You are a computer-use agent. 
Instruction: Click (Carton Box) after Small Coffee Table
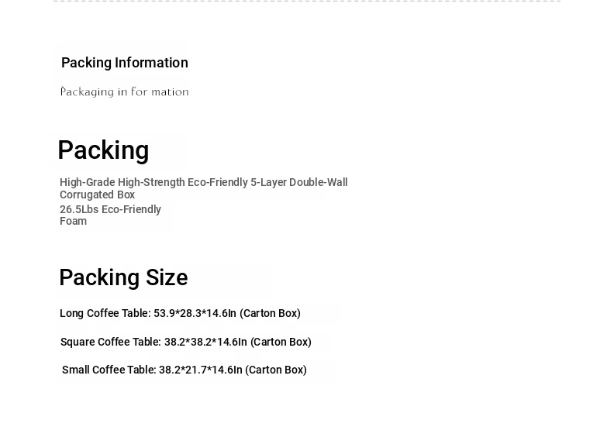click(x=276, y=370)
